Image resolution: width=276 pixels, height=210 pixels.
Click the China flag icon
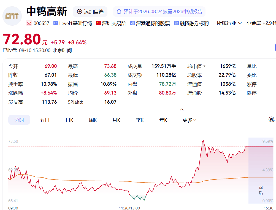point(98,23)
